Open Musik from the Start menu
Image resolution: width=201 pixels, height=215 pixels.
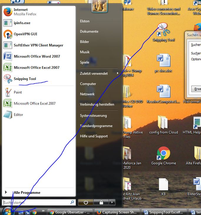85,52
